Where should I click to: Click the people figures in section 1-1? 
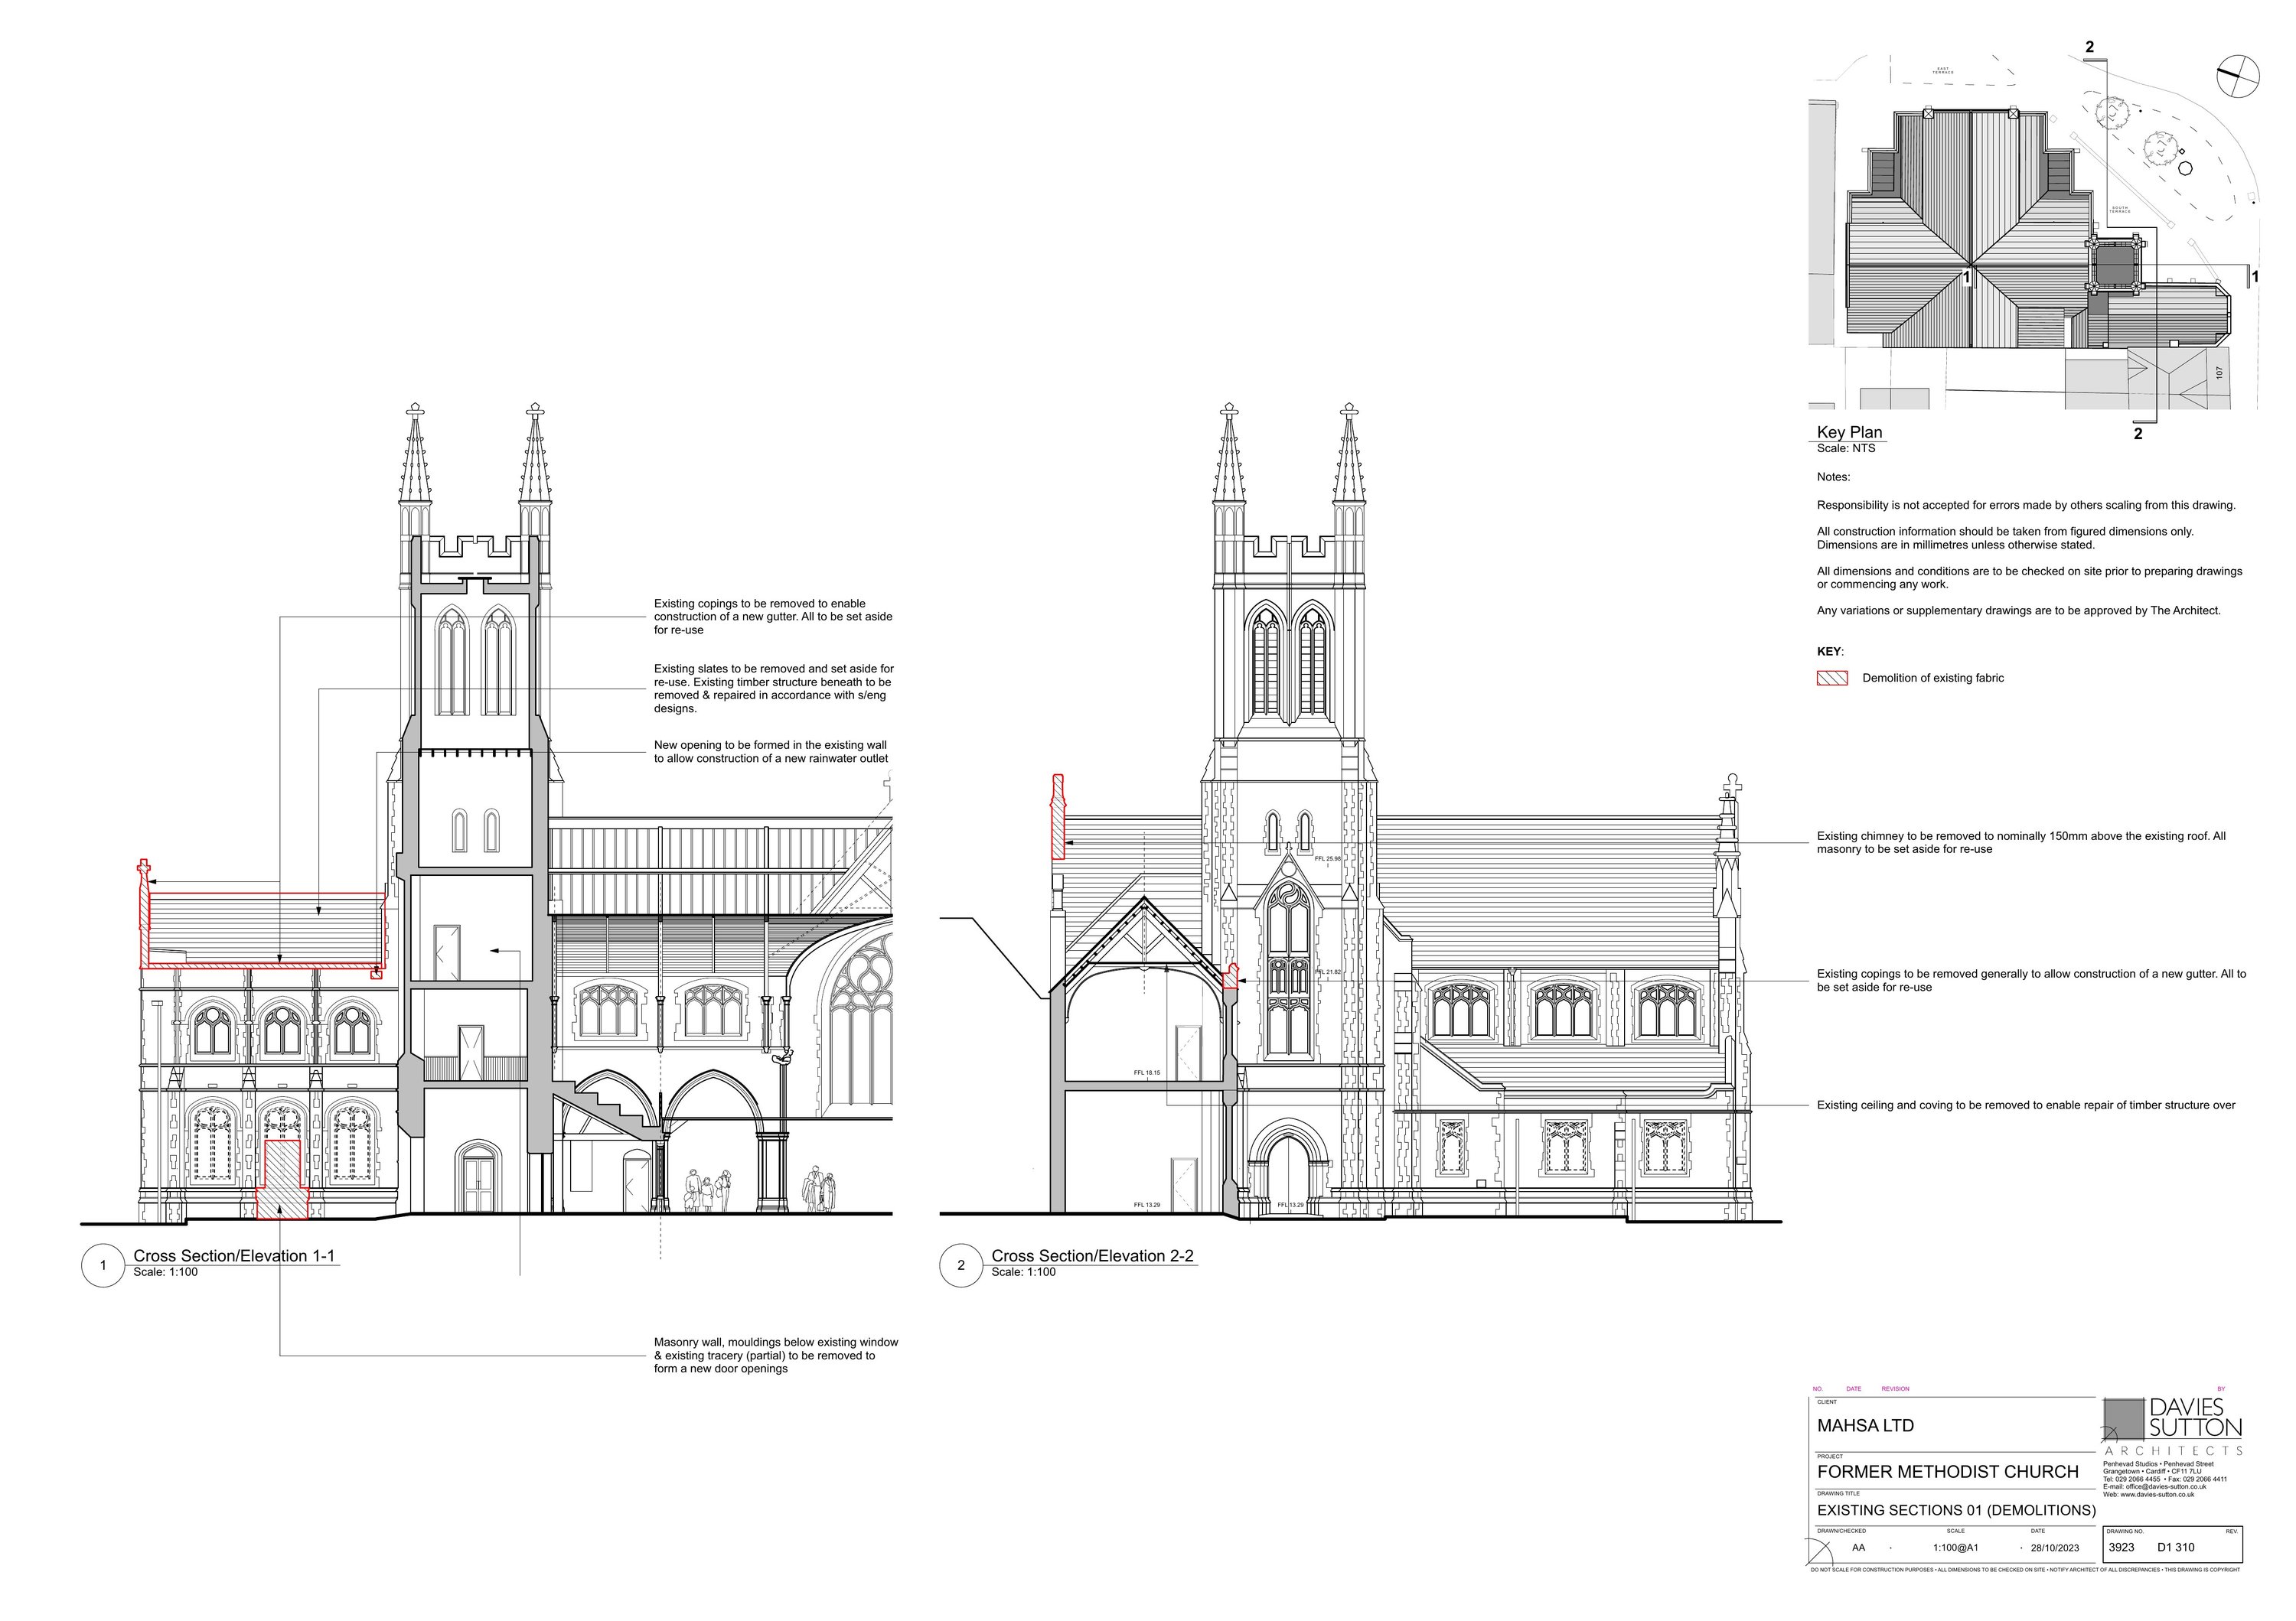coord(708,1191)
